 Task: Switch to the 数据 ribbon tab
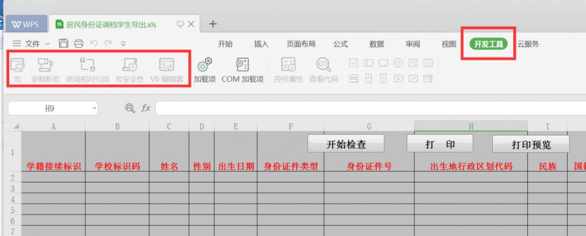377,44
